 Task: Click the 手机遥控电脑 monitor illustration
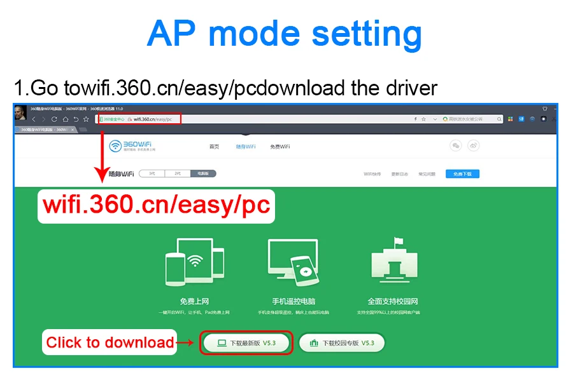click(x=294, y=262)
